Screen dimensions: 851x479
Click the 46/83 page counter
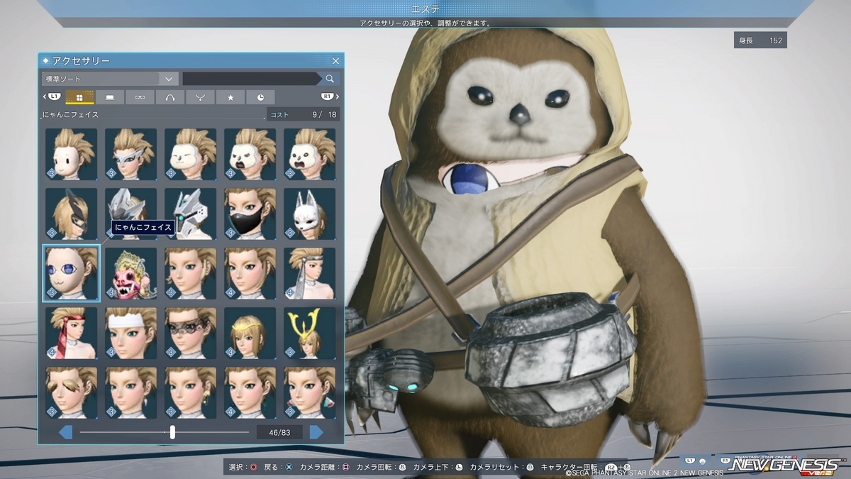coord(279,432)
